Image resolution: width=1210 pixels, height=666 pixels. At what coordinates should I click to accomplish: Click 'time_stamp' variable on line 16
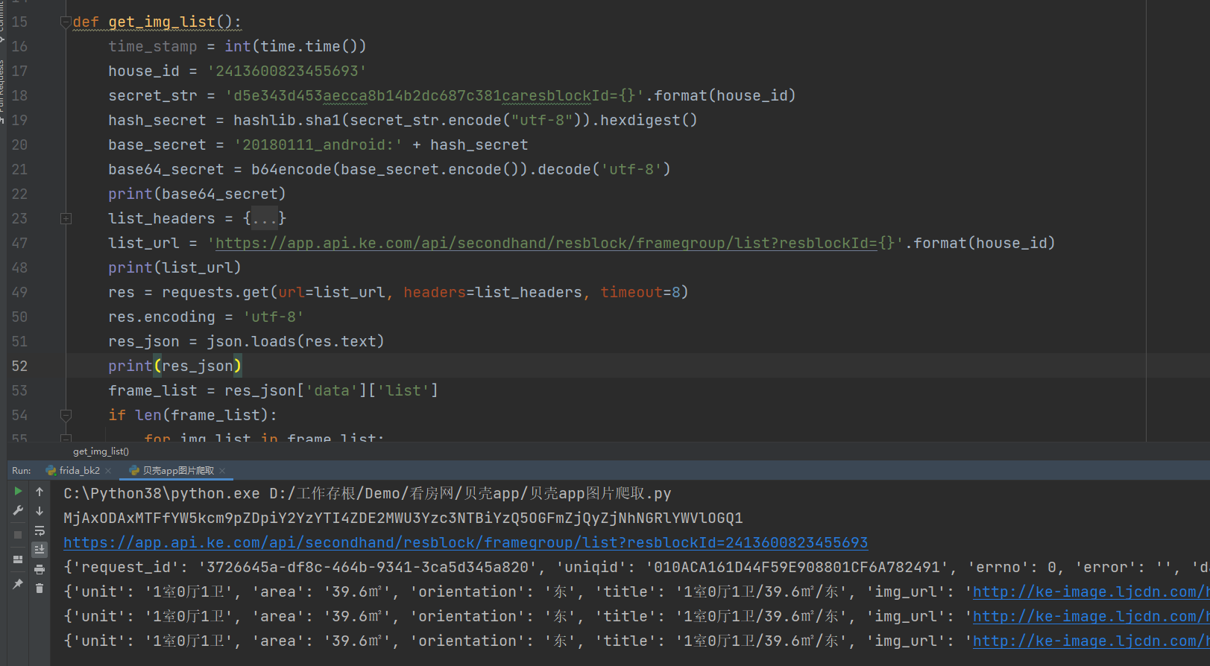[x=153, y=46]
